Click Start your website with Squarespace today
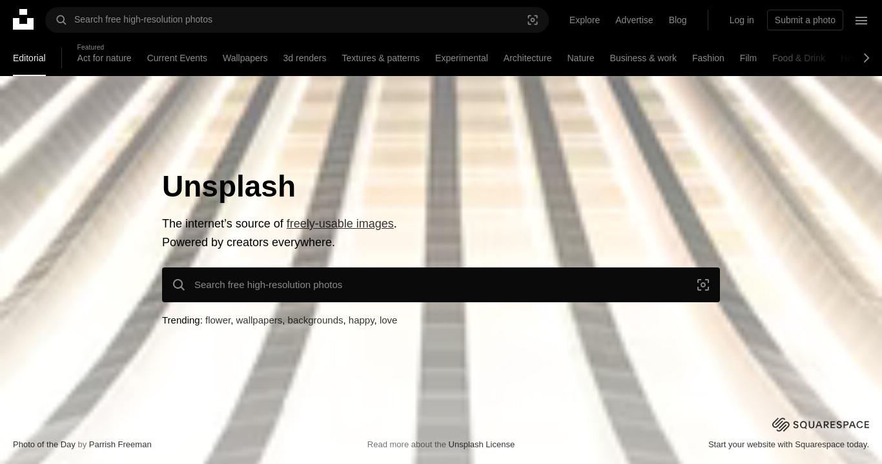Screen dimensions: 882x464 tap(788, 444)
